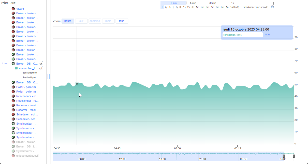Click the teal connection_time color square
Screen dimensions: 308x164
(16, 68)
